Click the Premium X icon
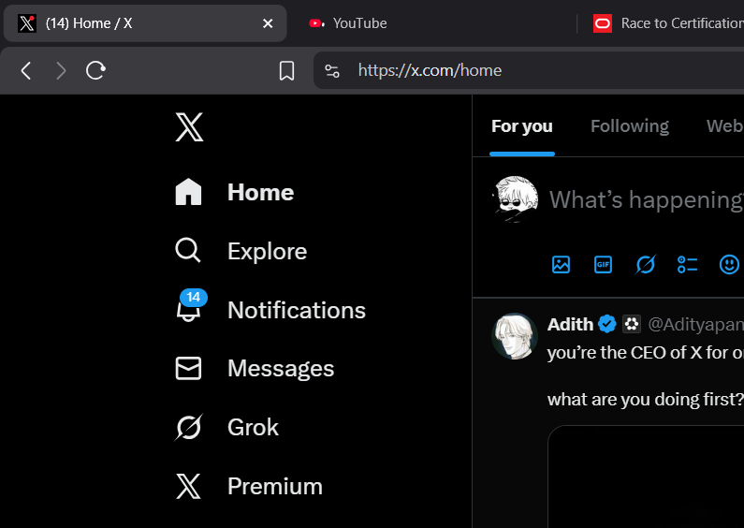 pos(188,486)
